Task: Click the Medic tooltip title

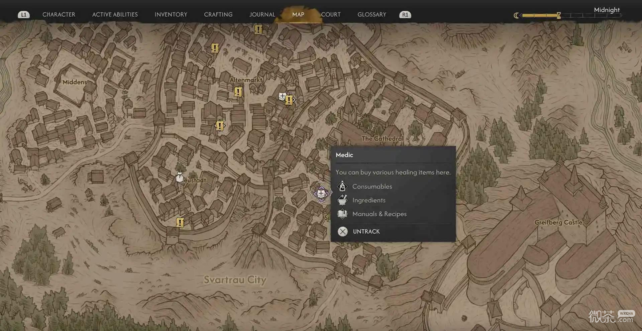Action: point(344,155)
